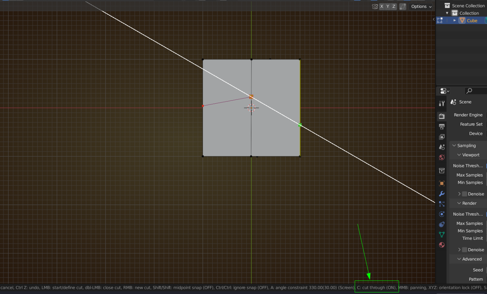This screenshot has height=294, width=487.
Task: Open the View Layer properties tab
Action: coord(442,137)
